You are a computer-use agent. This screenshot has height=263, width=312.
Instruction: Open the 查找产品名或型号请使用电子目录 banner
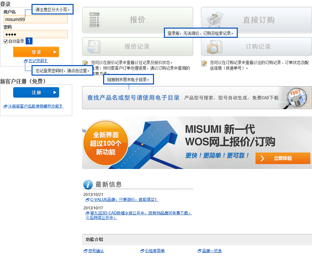(197, 98)
